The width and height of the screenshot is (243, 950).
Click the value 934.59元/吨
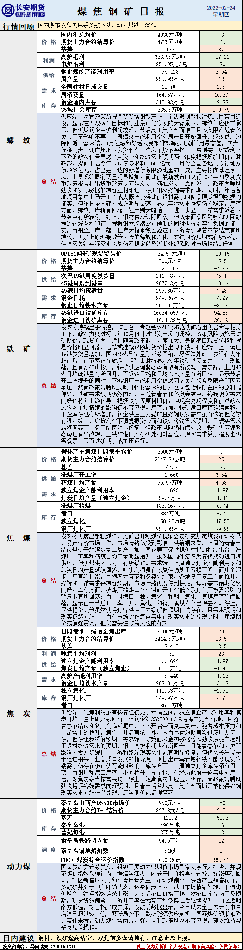pos(170,254)
